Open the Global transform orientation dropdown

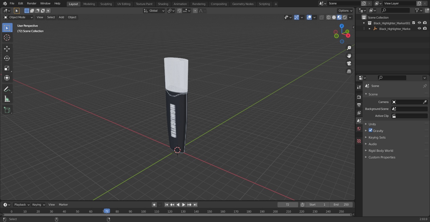coord(154,11)
